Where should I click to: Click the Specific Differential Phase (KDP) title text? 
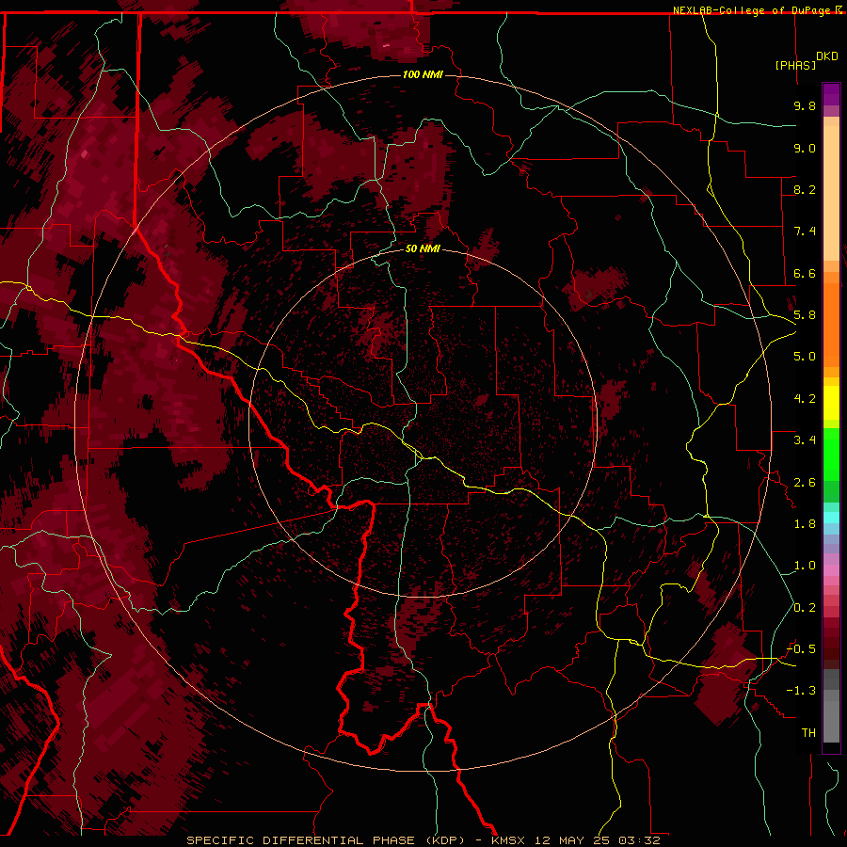326,840
